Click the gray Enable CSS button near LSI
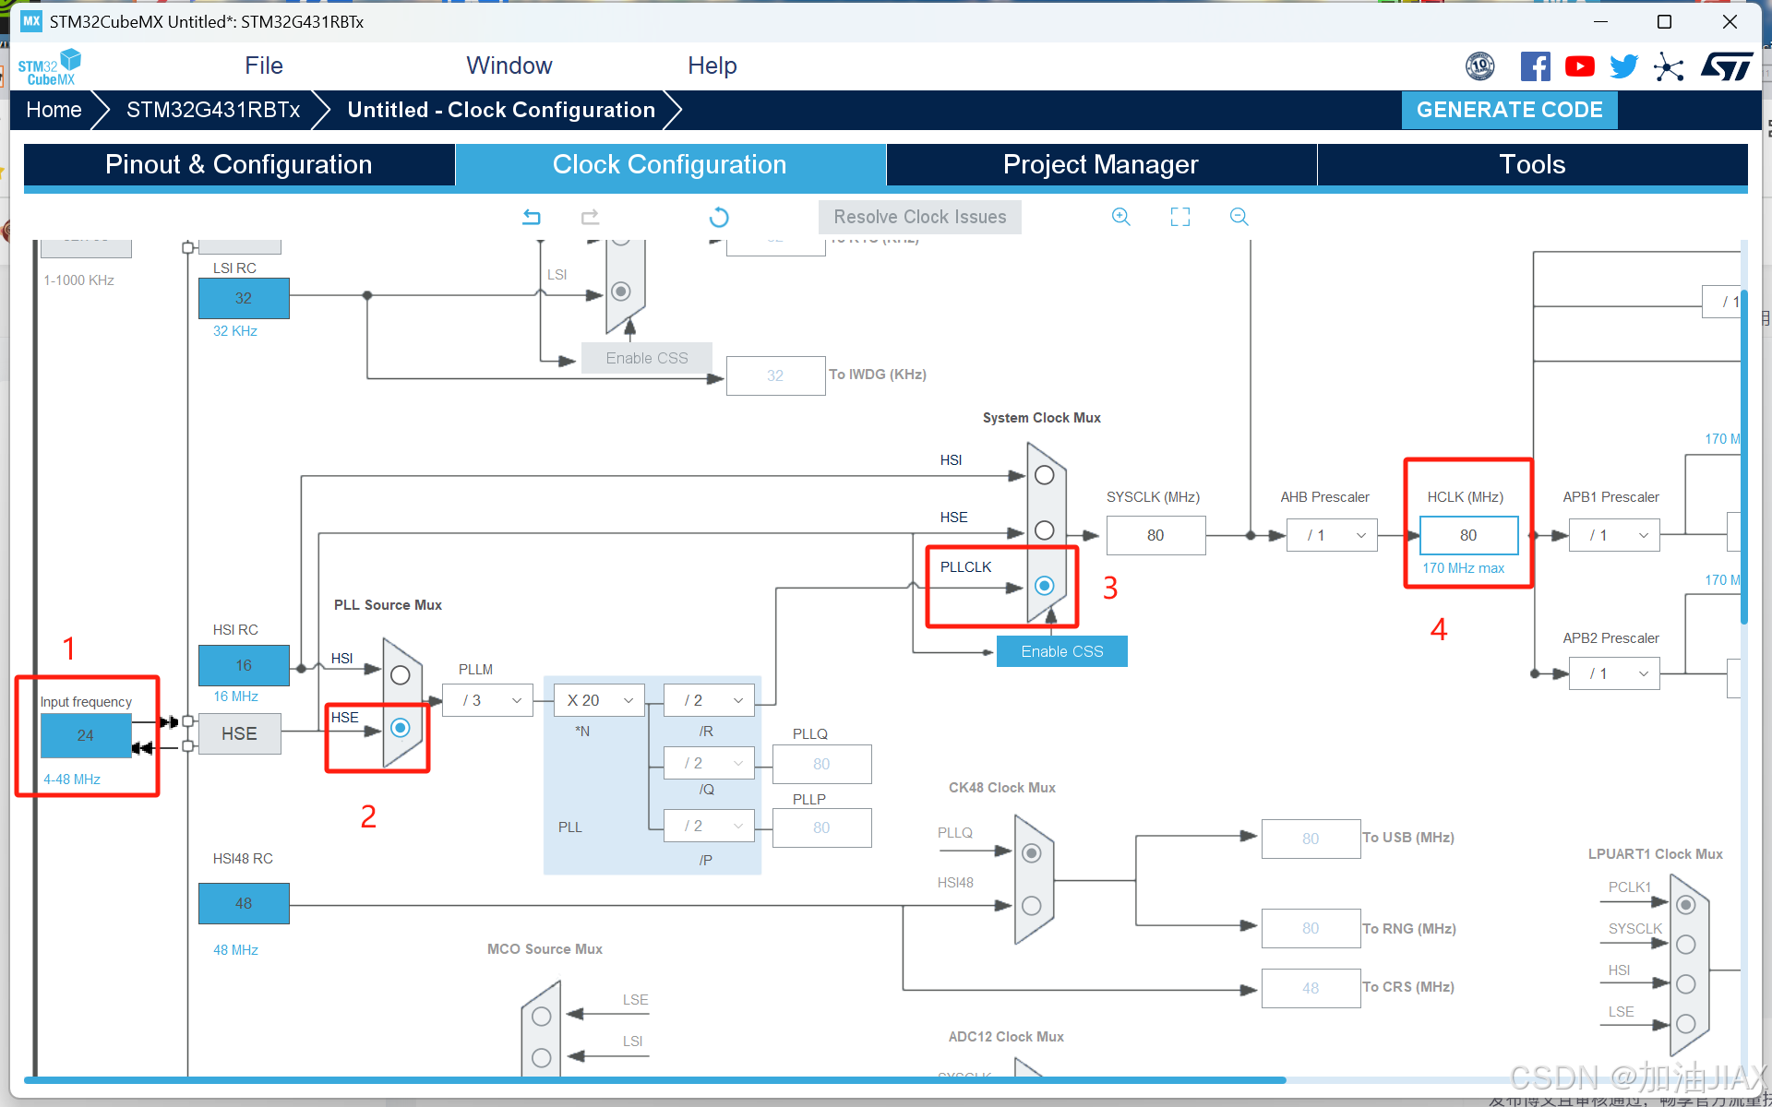Viewport: 1772px width, 1107px height. (x=647, y=358)
